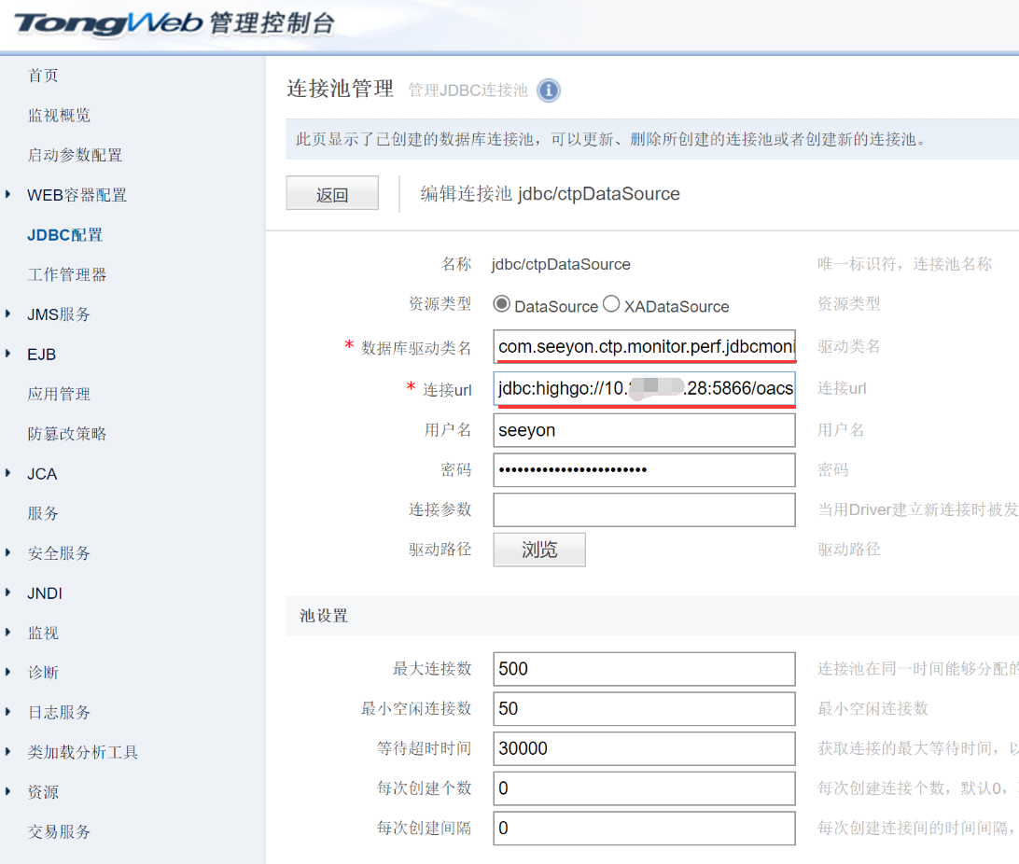Open the 工作管理器 menu item
This screenshot has width=1019, height=864.
[x=67, y=274]
